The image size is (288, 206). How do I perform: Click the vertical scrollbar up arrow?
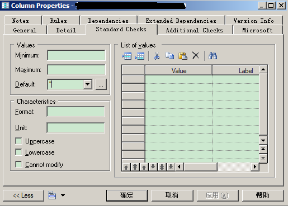click(263, 70)
